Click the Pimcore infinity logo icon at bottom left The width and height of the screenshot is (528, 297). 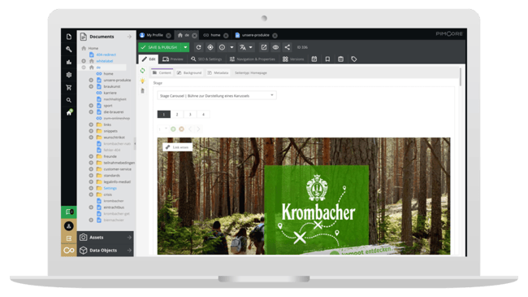tap(69, 251)
